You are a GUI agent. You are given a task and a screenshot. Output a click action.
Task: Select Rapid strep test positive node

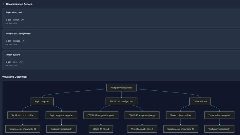tap(23, 115)
